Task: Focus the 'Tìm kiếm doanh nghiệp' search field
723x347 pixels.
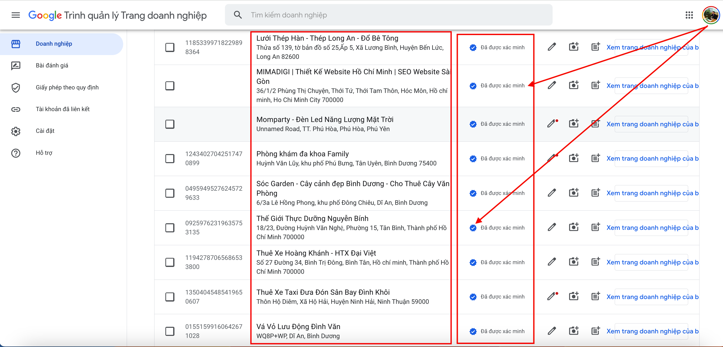Action: (389, 15)
